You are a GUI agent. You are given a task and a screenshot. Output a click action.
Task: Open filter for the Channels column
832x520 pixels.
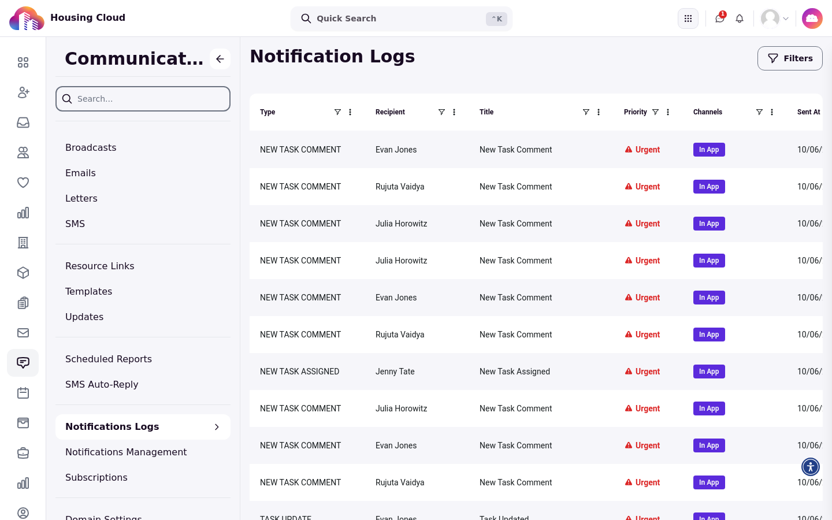click(759, 112)
